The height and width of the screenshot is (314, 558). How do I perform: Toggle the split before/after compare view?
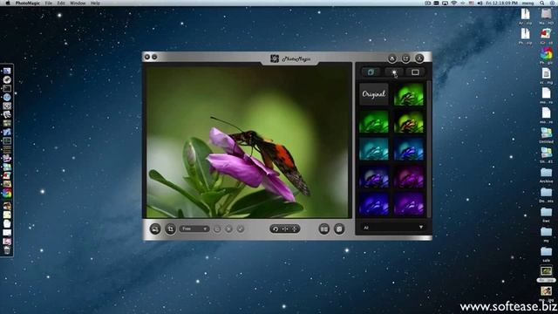coord(323,229)
